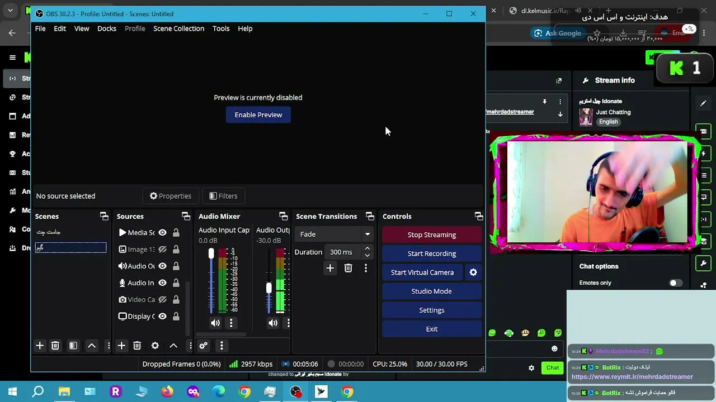Show the Video Capture source eye toggle
716x402 pixels.
pos(162,300)
